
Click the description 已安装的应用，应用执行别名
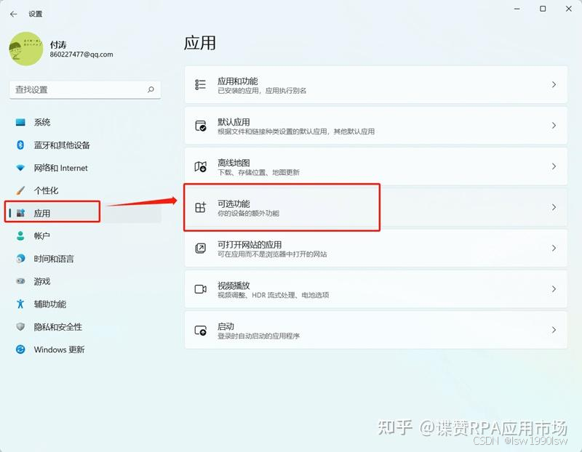[x=262, y=91]
